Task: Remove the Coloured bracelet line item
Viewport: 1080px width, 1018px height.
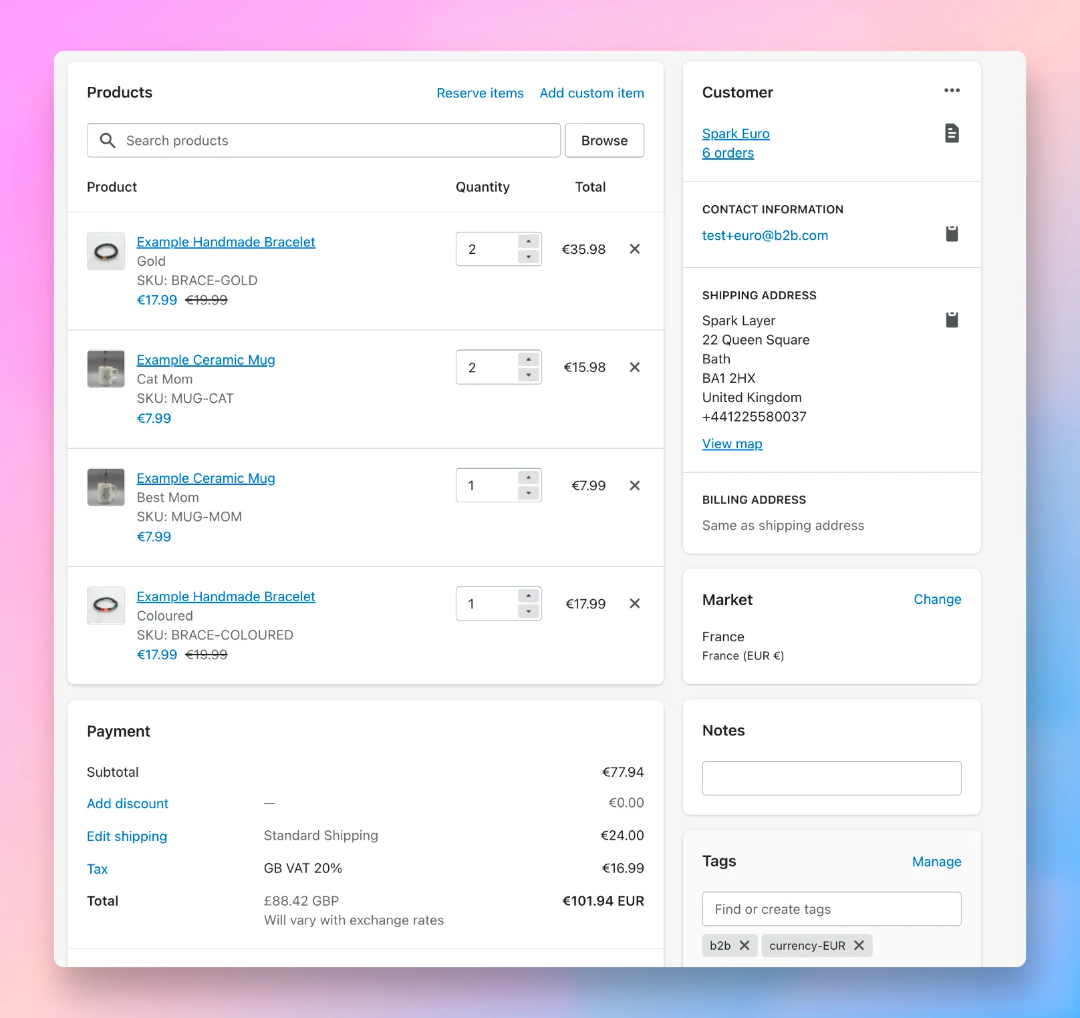Action: [635, 604]
